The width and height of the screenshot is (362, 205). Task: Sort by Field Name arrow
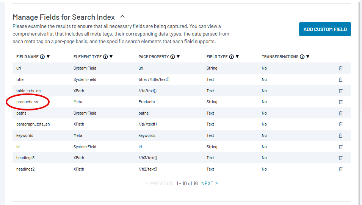pyautogui.click(x=48, y=57)
